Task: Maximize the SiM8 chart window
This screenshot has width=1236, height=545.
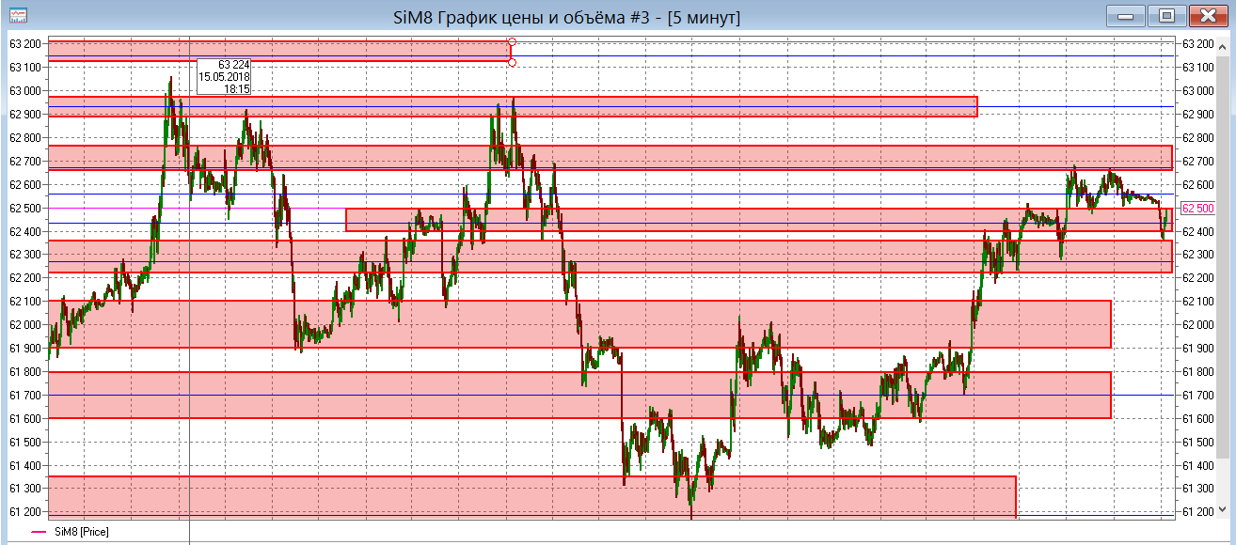Action: point(1166,16)
